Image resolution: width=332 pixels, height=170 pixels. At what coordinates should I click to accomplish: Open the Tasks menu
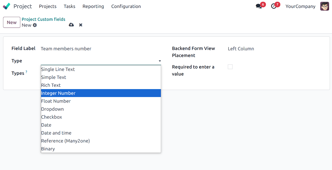(69, 6)
